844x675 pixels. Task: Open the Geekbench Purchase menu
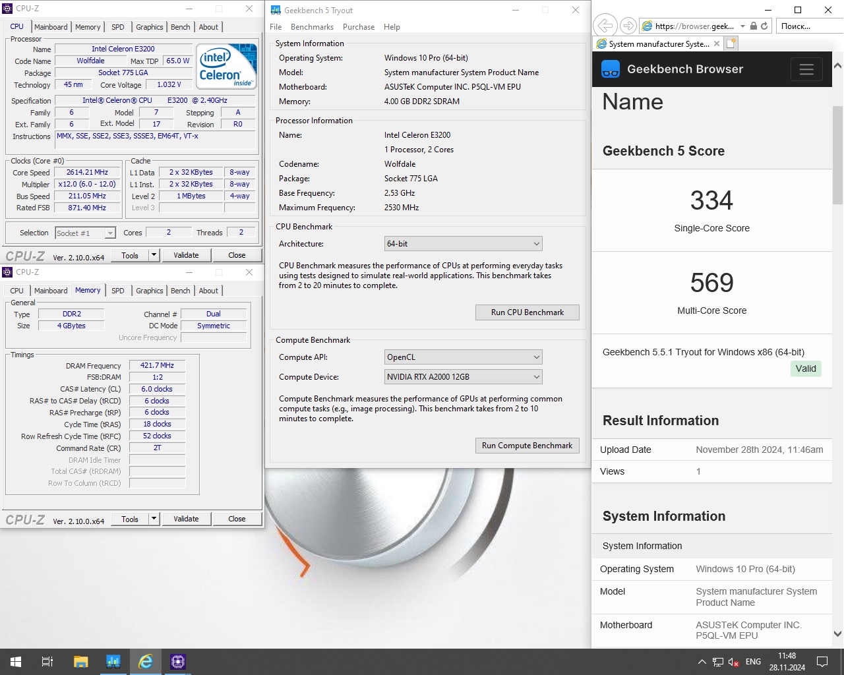pos(359,27)
